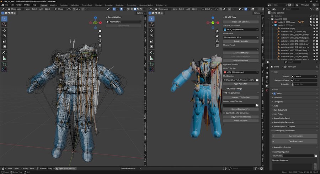Enable Open Folder After Conversion checkbox
Screen dimensions: 320x174
pyautogui.click(x=224, y=113)
